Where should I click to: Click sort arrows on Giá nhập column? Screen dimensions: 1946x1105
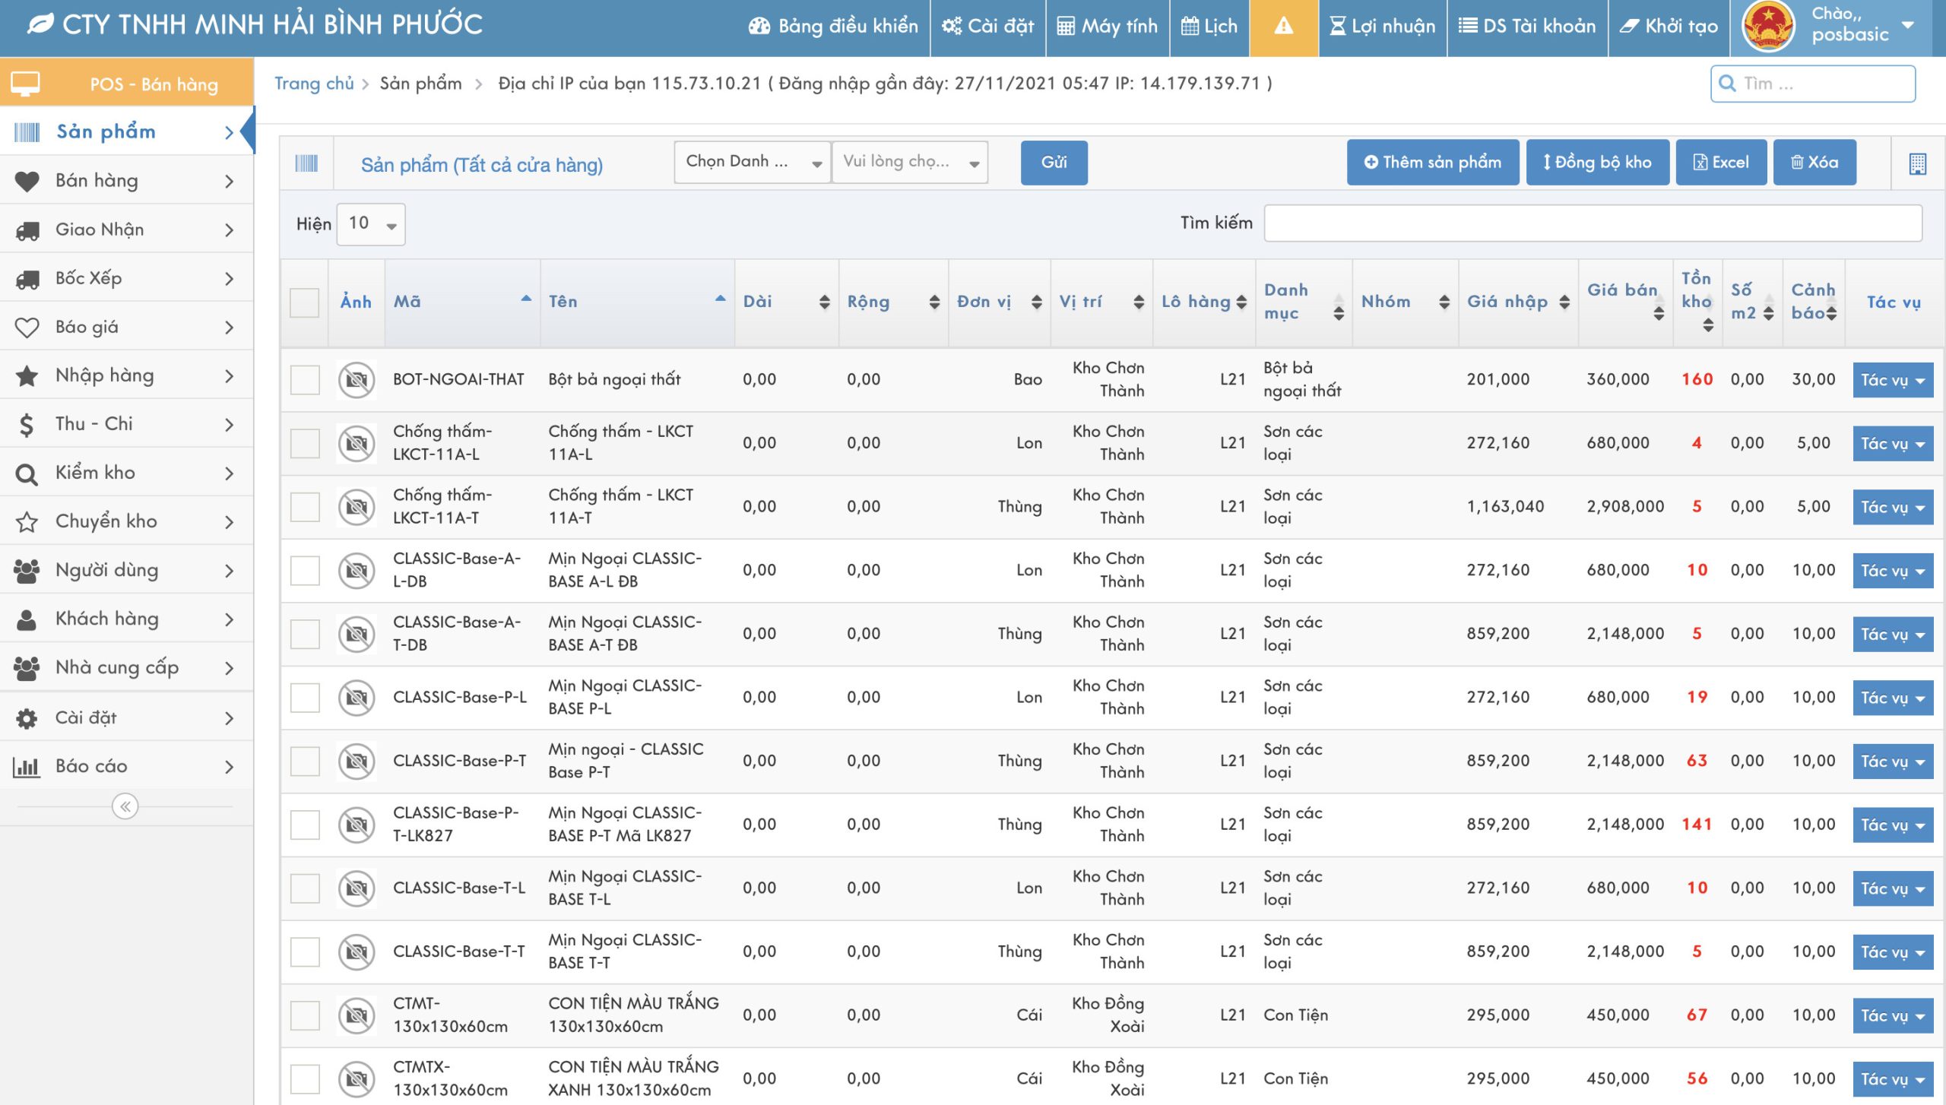point(1564,302)
